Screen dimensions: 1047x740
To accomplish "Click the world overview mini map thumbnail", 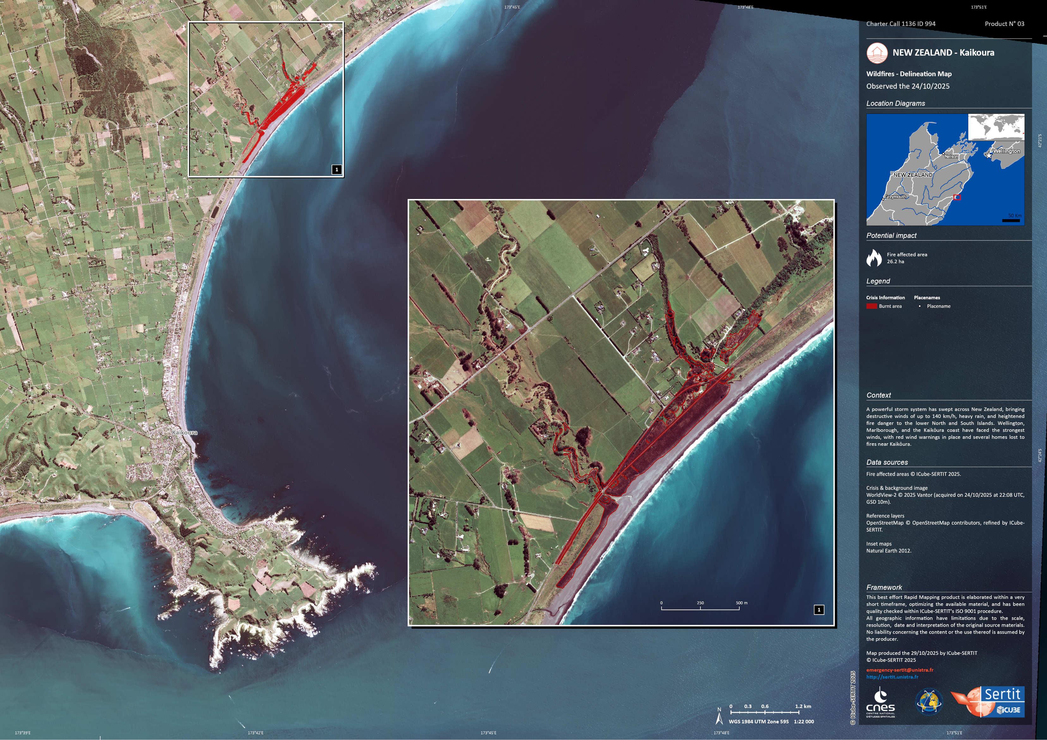I will [x=996, y=127].
